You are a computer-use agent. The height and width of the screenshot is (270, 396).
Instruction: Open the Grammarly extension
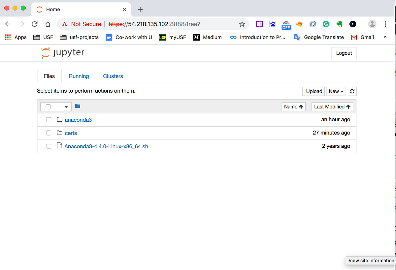pyautogui.click(x=326, y=24)
